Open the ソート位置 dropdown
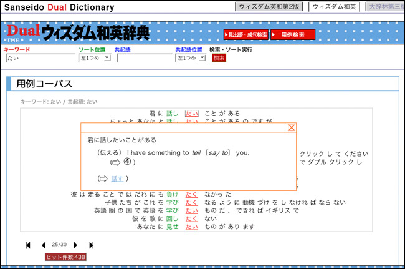The image size is (405, 269). click(x=95, y=58)
